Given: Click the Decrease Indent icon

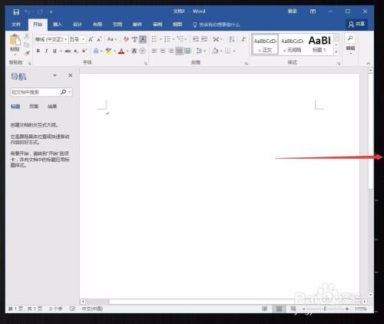Looking at the screenshot, I should [196, 39].
